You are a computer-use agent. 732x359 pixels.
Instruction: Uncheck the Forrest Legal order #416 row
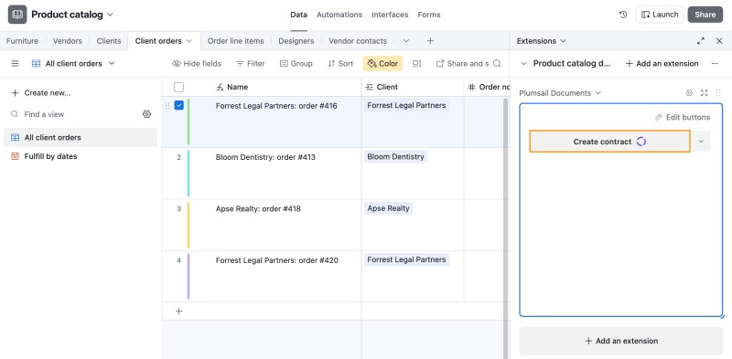click(178, 105)
